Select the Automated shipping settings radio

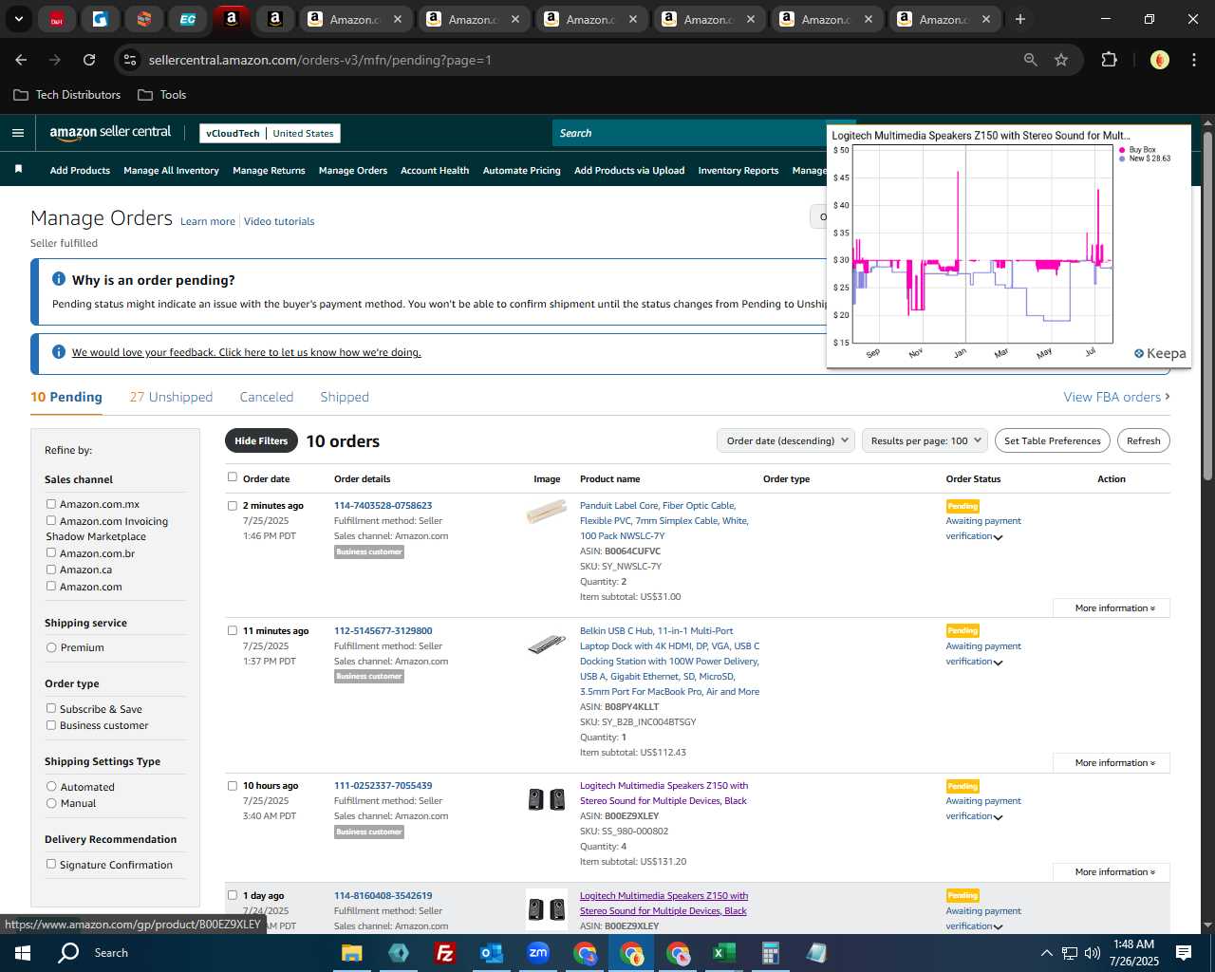coord(51,786)
